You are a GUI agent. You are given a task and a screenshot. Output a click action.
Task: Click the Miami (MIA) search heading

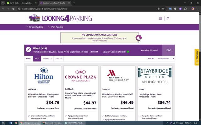click(40, 48)
